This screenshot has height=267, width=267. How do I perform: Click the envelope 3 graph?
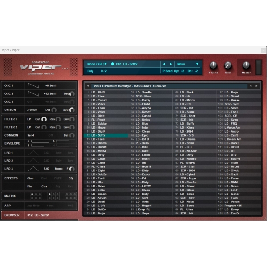[x=37, y=145]
